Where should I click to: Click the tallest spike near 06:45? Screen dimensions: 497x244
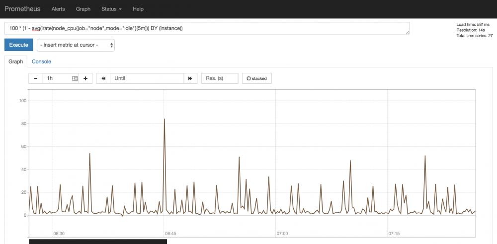point(165,120)
